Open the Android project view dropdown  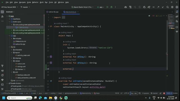[x=10, y=12]
